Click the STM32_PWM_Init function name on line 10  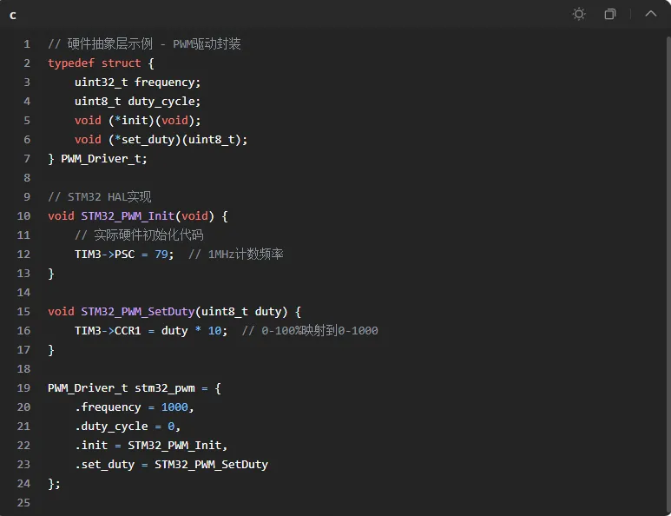128,215
